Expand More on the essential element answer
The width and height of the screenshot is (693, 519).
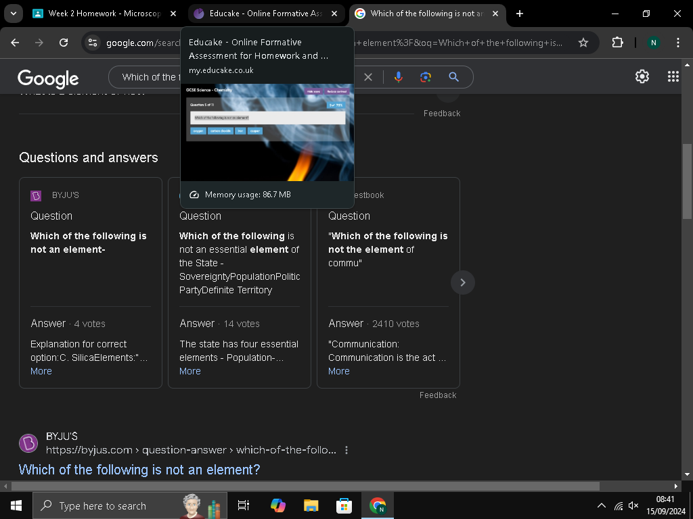(x=190, y=371)
